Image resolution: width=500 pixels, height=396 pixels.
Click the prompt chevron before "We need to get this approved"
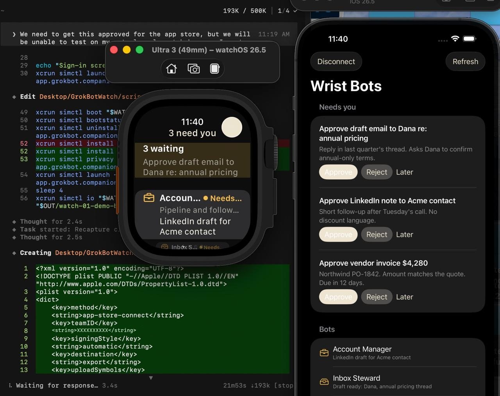click(14, 34)
